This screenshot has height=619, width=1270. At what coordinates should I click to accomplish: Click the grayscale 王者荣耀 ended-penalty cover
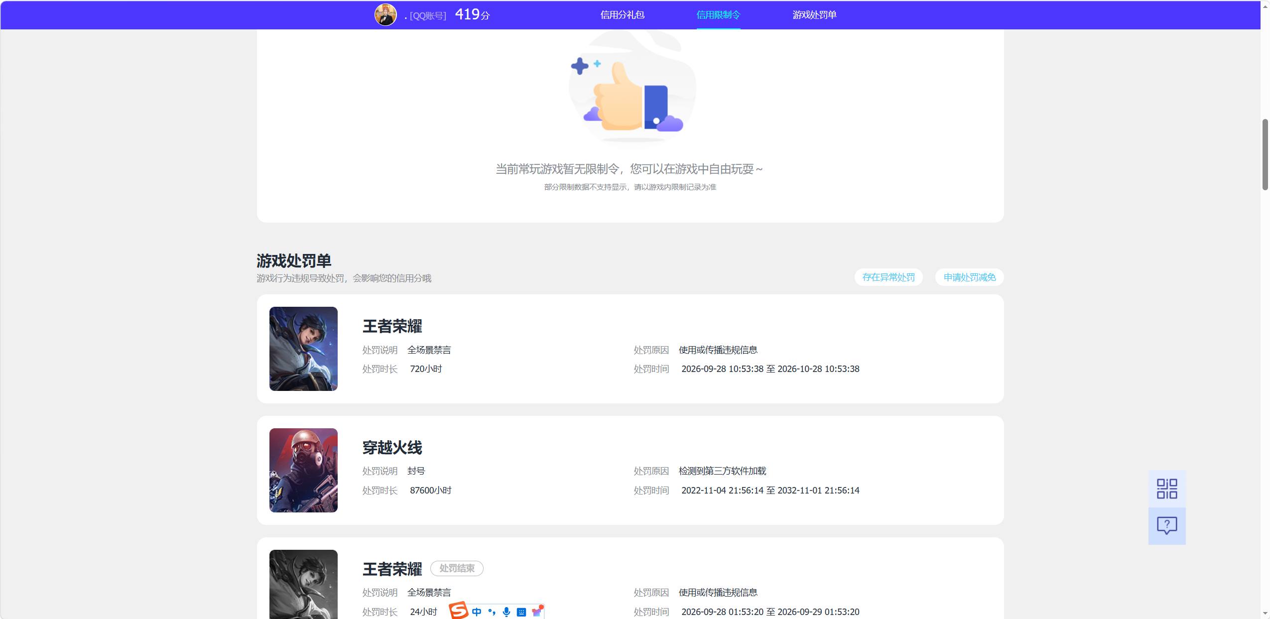point(303,584)
